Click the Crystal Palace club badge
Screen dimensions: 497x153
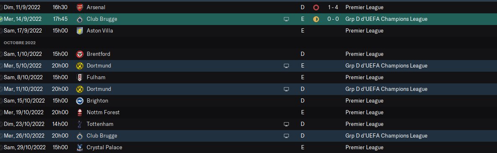click(x=80, y=147)
